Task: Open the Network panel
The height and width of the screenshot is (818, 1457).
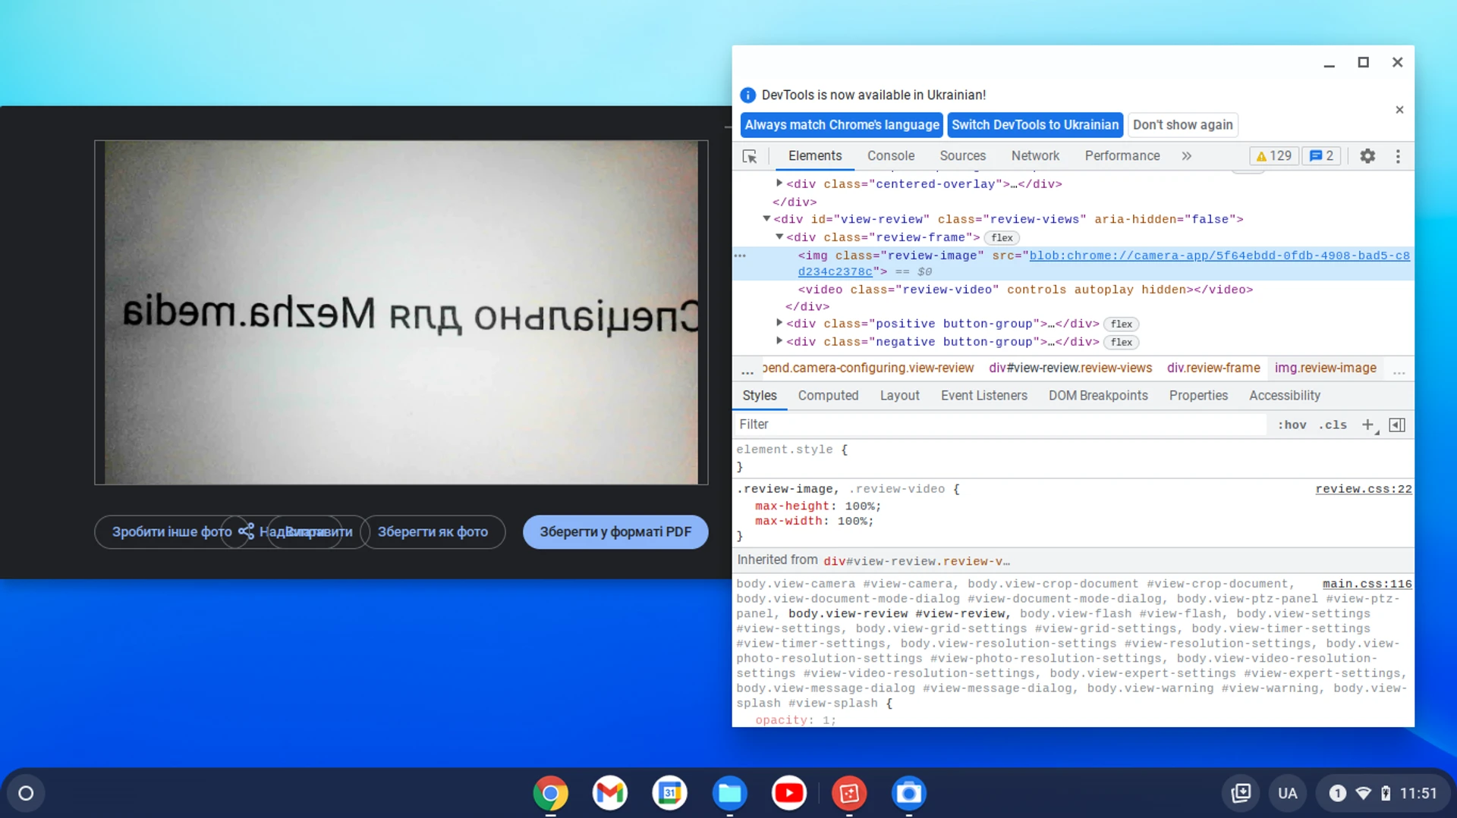Action: (x=1035, y=155)
